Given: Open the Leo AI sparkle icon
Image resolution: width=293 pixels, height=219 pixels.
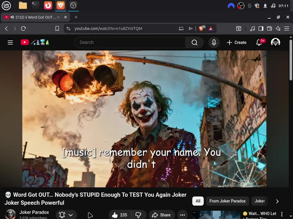Looking at the screenshot, I should click(278, 29).
